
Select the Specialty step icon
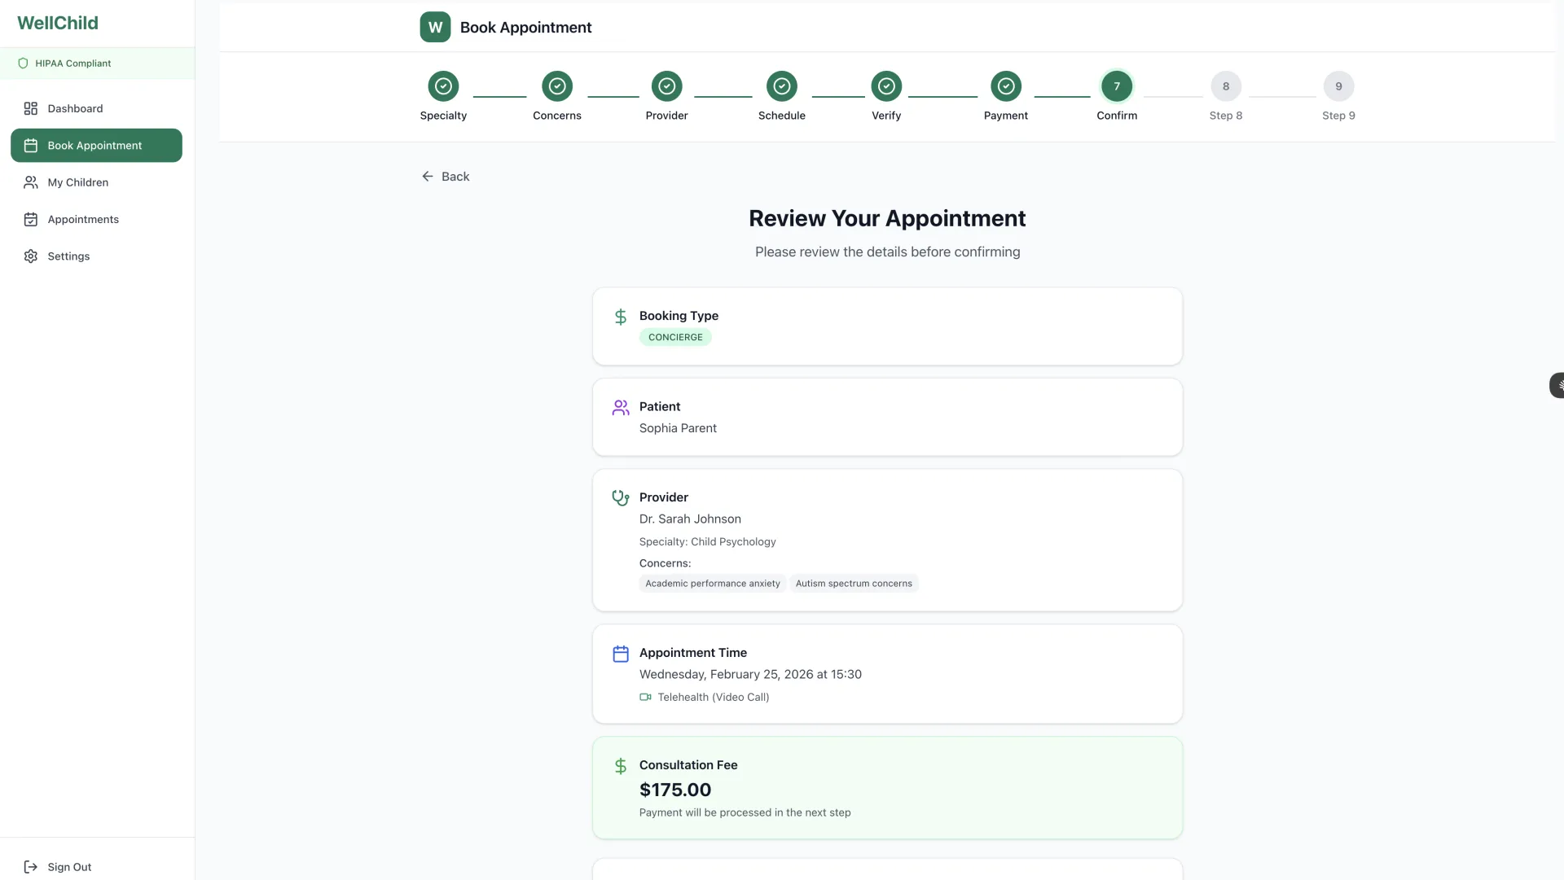(x=443, y=86)
